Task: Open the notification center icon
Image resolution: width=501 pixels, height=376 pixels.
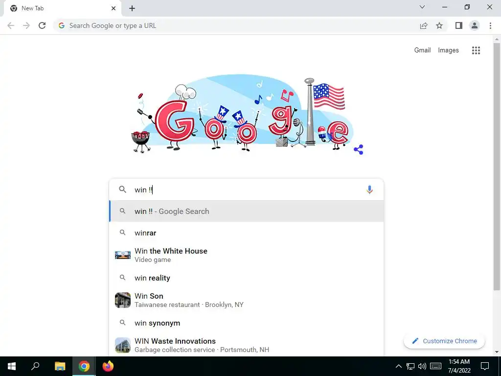Action: pos(485,366)
